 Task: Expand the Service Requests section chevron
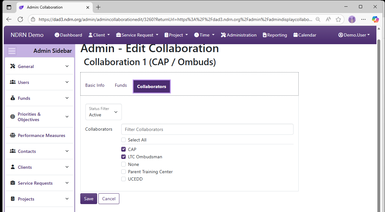point(67,183)
